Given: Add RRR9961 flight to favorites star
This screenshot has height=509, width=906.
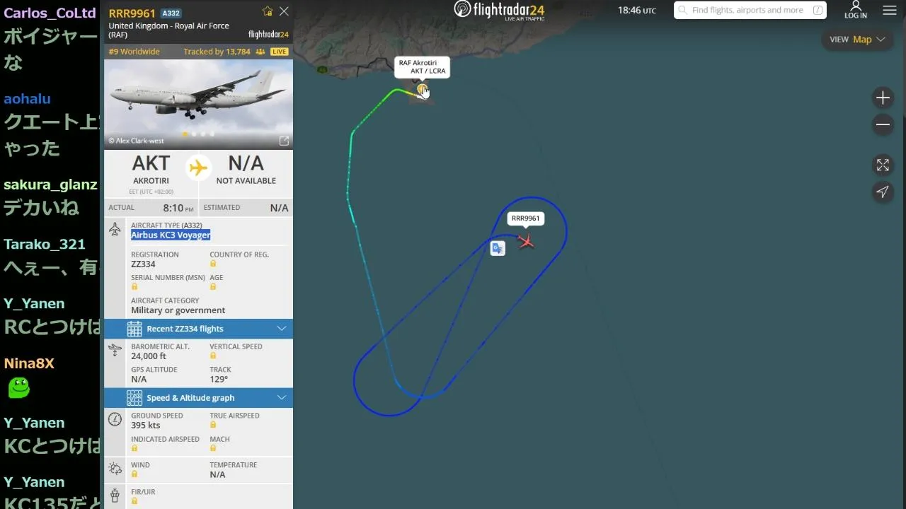Looking at the screenshot, I should point(268,11).
